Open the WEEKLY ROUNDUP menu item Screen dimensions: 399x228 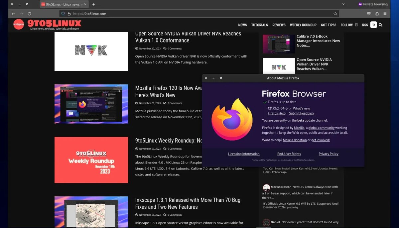(x=303, y=25)
